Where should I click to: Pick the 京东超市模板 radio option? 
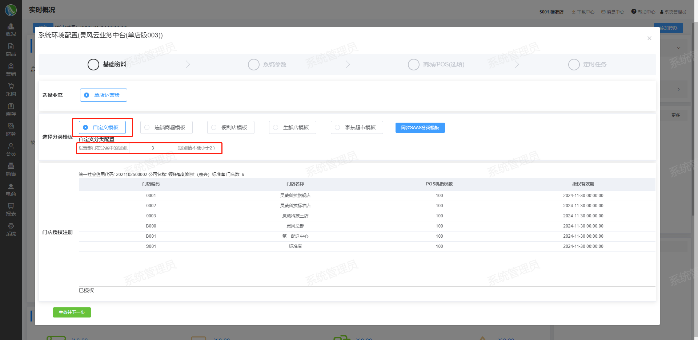tap(338, 127)
